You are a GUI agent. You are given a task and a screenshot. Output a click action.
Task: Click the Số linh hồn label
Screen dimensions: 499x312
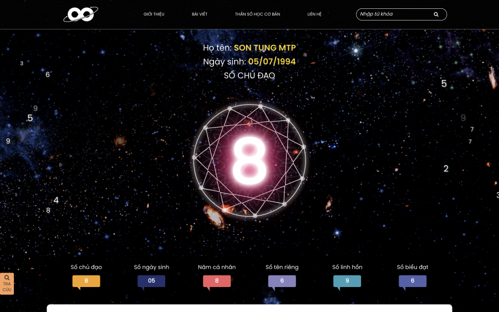[x=347, y=267]
